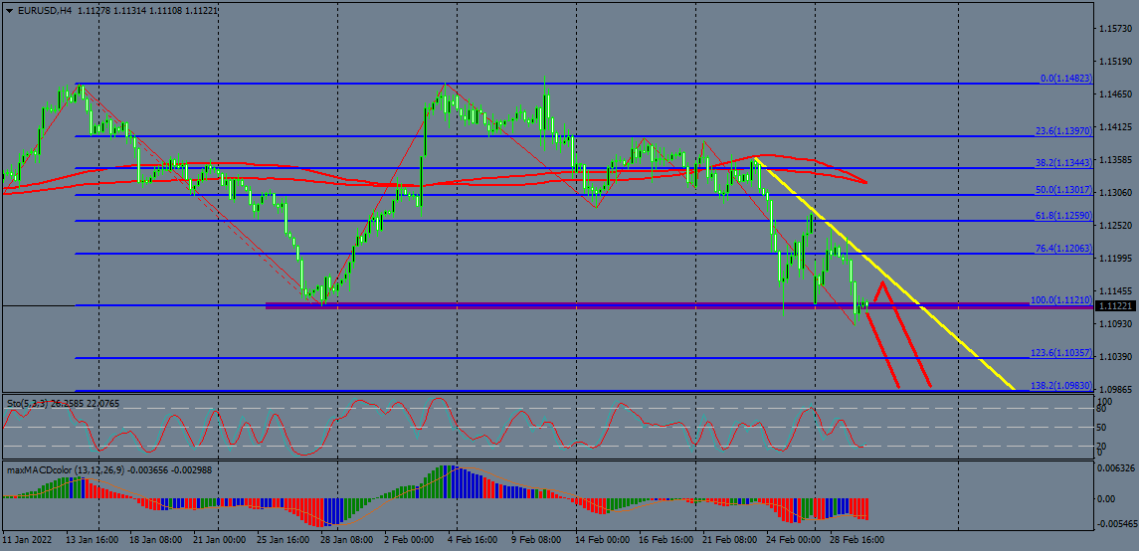Click the 1.14125 value on the price axis
Screen dimensions: 1139x551
tap(1118, 127)
